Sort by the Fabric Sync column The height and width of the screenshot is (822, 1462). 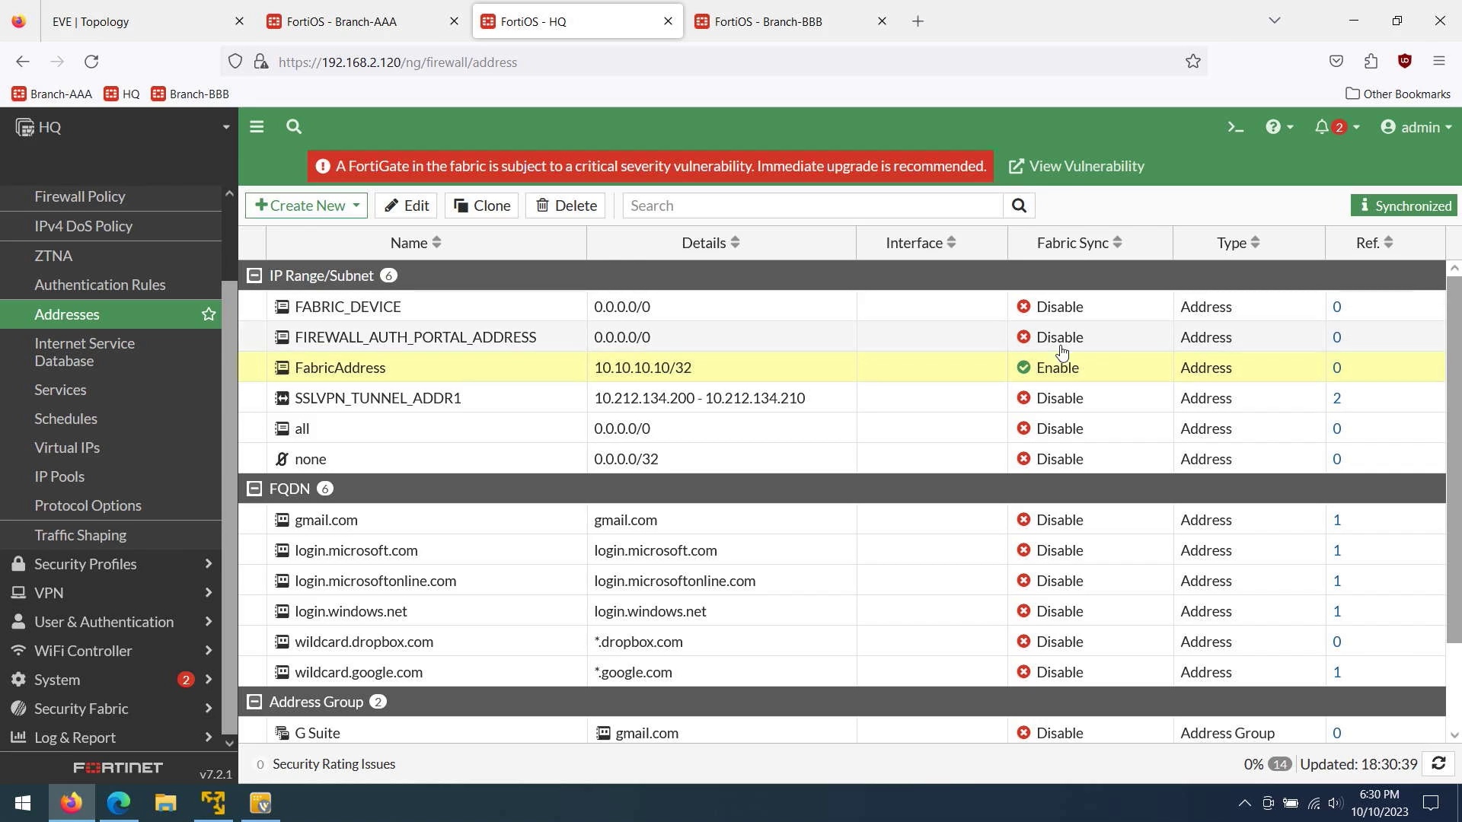click(1079, 243)
